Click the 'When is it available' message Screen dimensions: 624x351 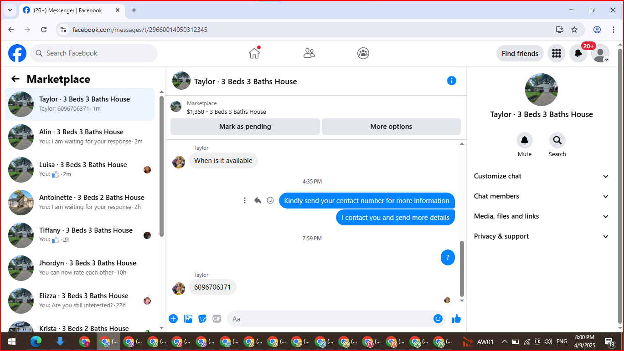pos(223,160)
